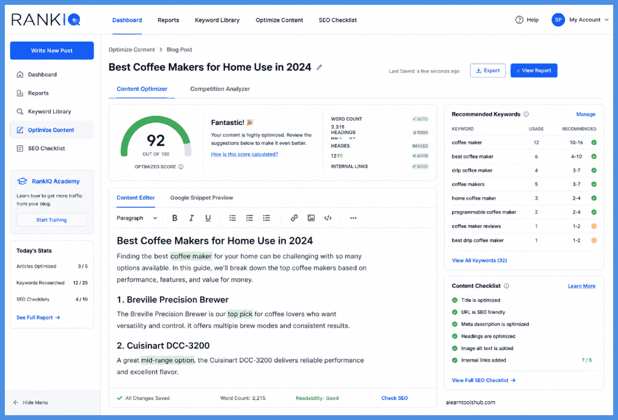Toggle underline formatting in the editor

coord(208,218)
